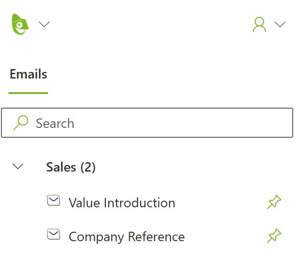Screen dimensions: 296x267
Task: Click the green magnifier search icon
Action: pyautogui.click(x=20, y=123)
